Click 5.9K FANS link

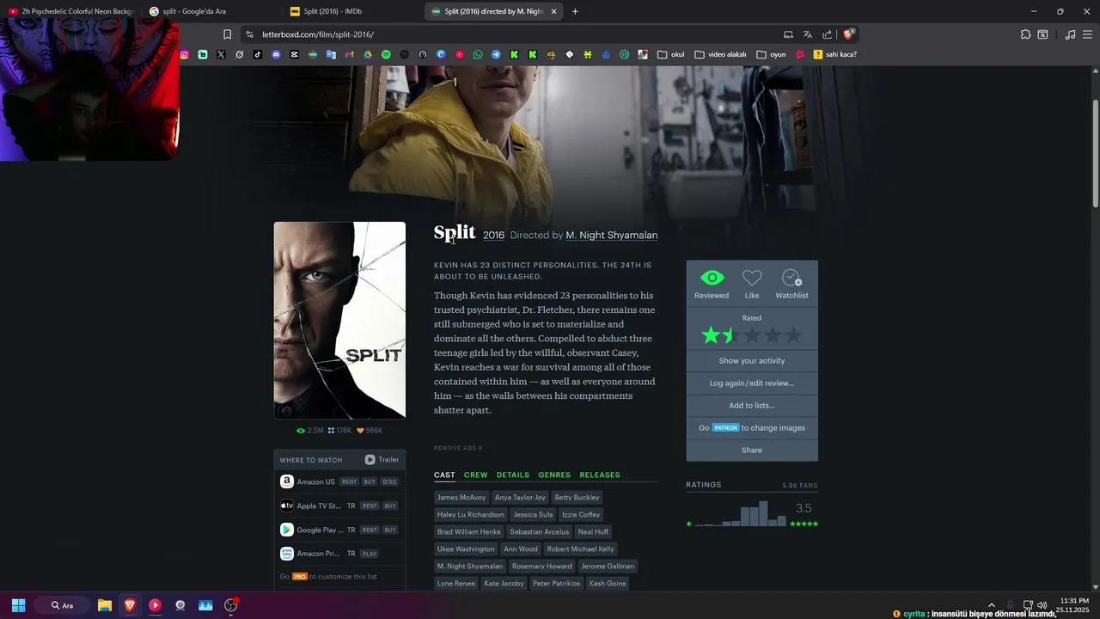pos(800,486)
